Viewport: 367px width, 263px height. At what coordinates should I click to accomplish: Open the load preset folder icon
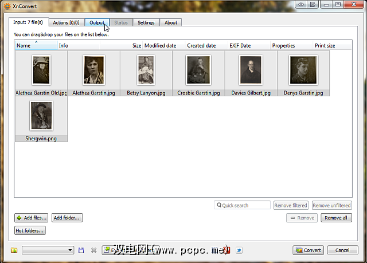tap(14, 250)
